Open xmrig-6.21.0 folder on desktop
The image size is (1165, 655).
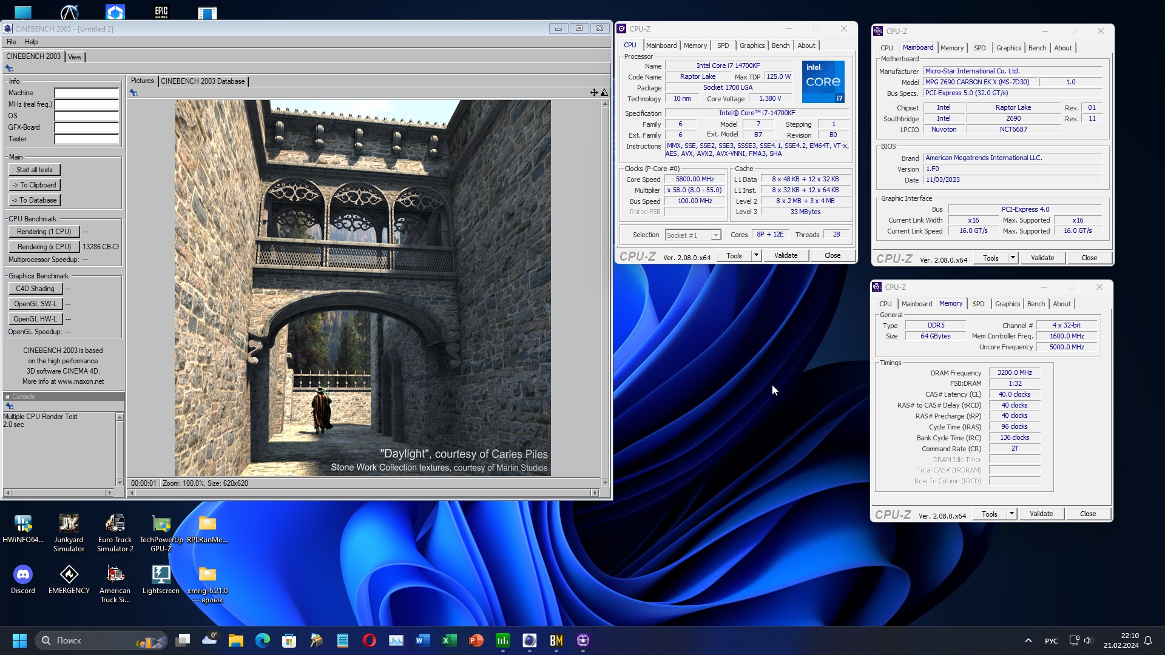pyautogui.click(x=208, y=584)
